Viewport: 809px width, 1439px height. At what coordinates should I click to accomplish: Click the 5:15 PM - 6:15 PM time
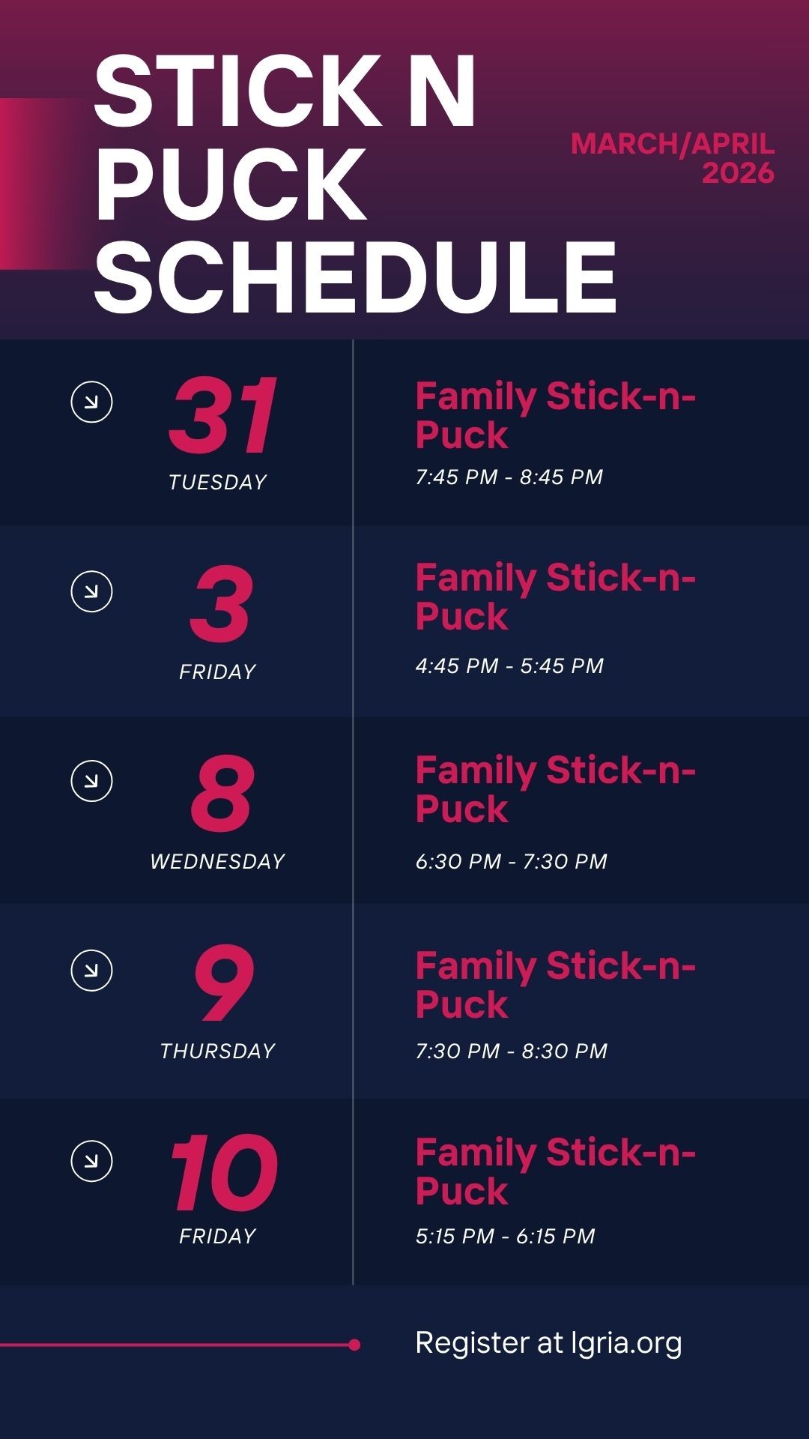(x=505, y=1236)
